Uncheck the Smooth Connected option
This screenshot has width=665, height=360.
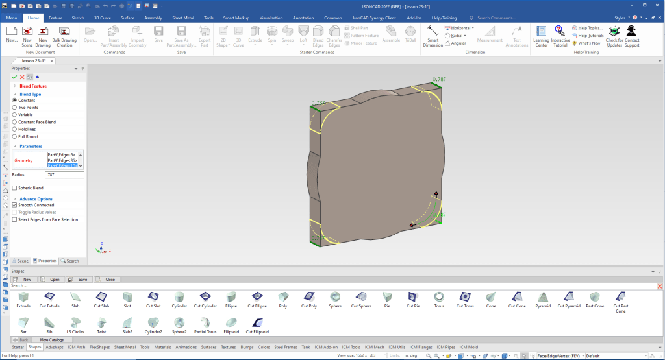coord(15,205)
